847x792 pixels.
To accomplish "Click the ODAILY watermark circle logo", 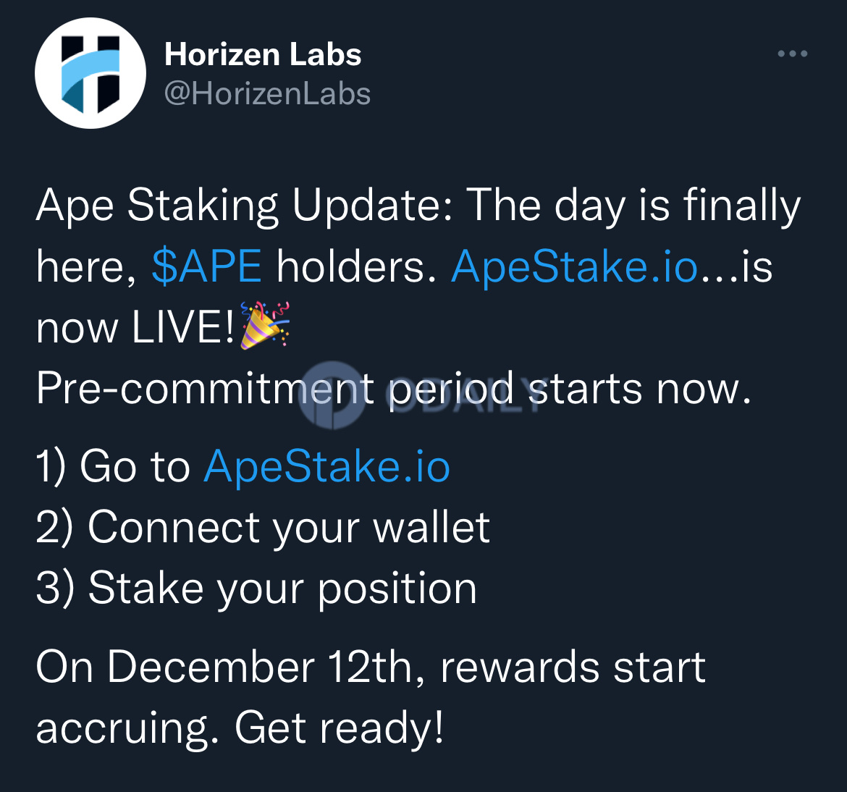I will pyautogui.click(x=332, y=395).
